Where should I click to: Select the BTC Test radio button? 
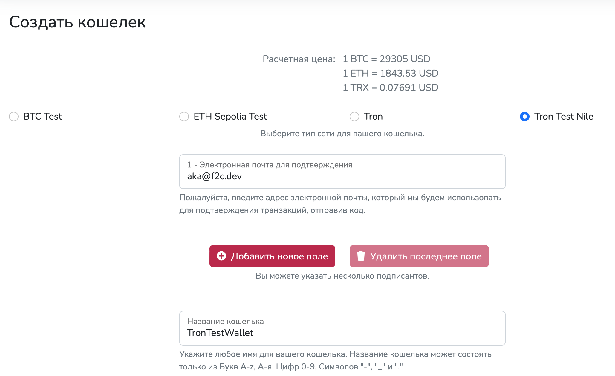pos(14,117)
